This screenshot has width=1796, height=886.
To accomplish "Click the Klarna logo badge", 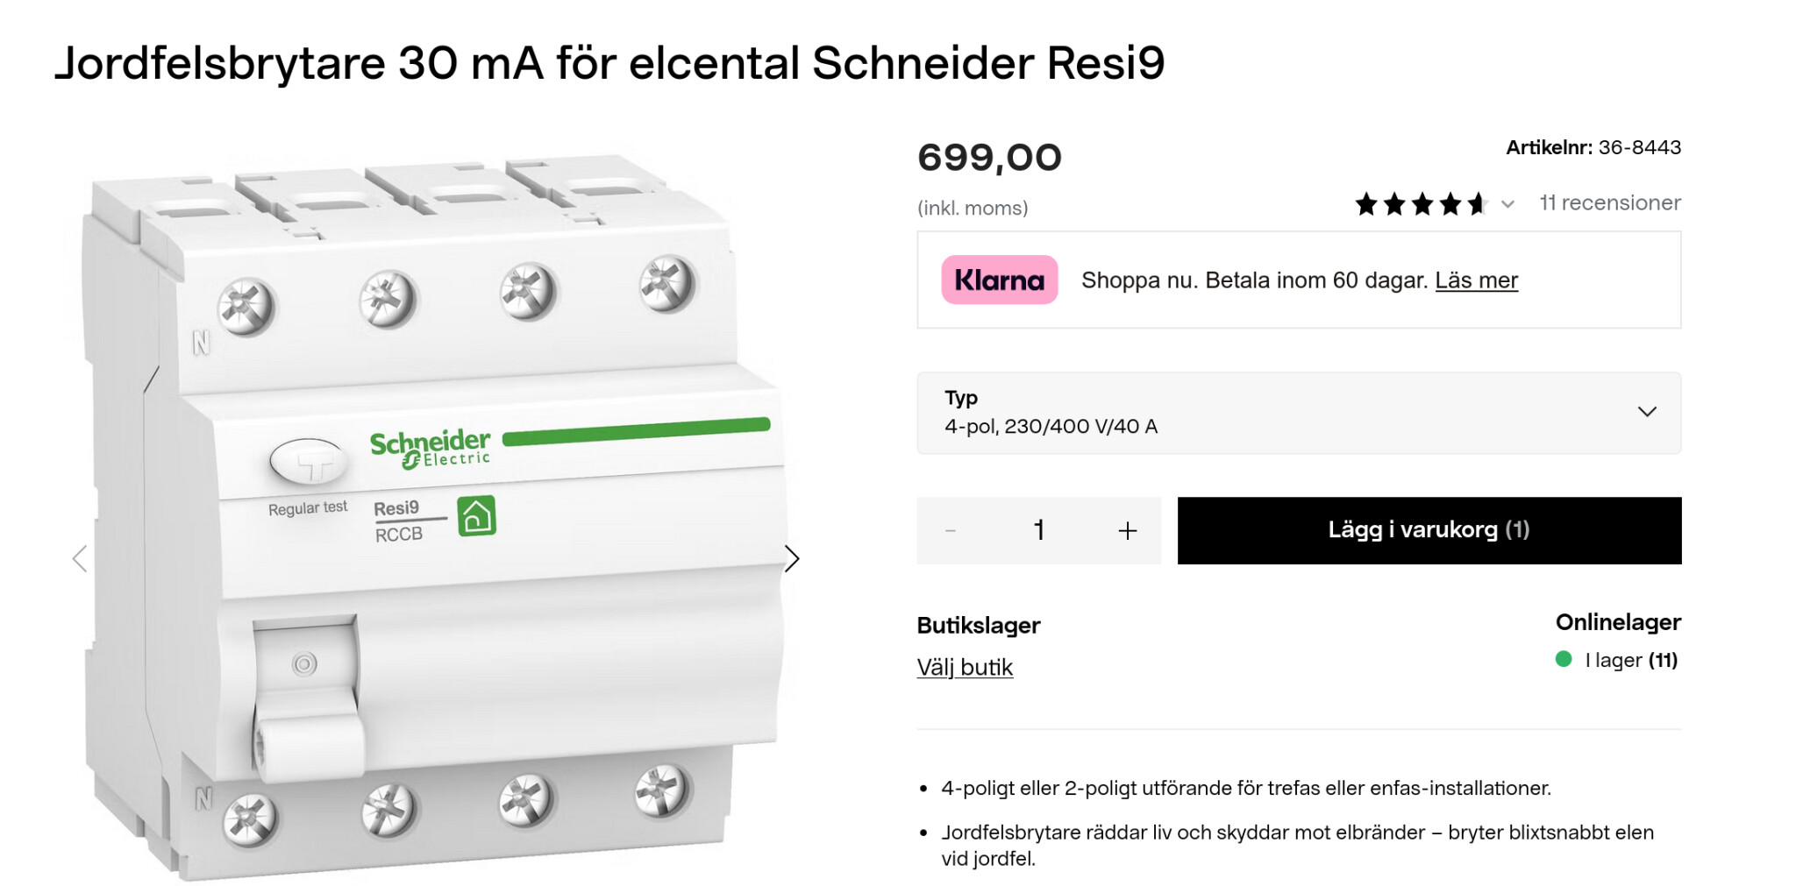I will (999, 280).
